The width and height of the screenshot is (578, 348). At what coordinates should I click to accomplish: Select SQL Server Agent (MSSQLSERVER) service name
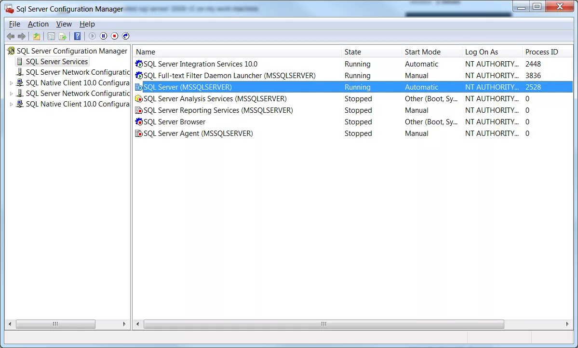198,134
